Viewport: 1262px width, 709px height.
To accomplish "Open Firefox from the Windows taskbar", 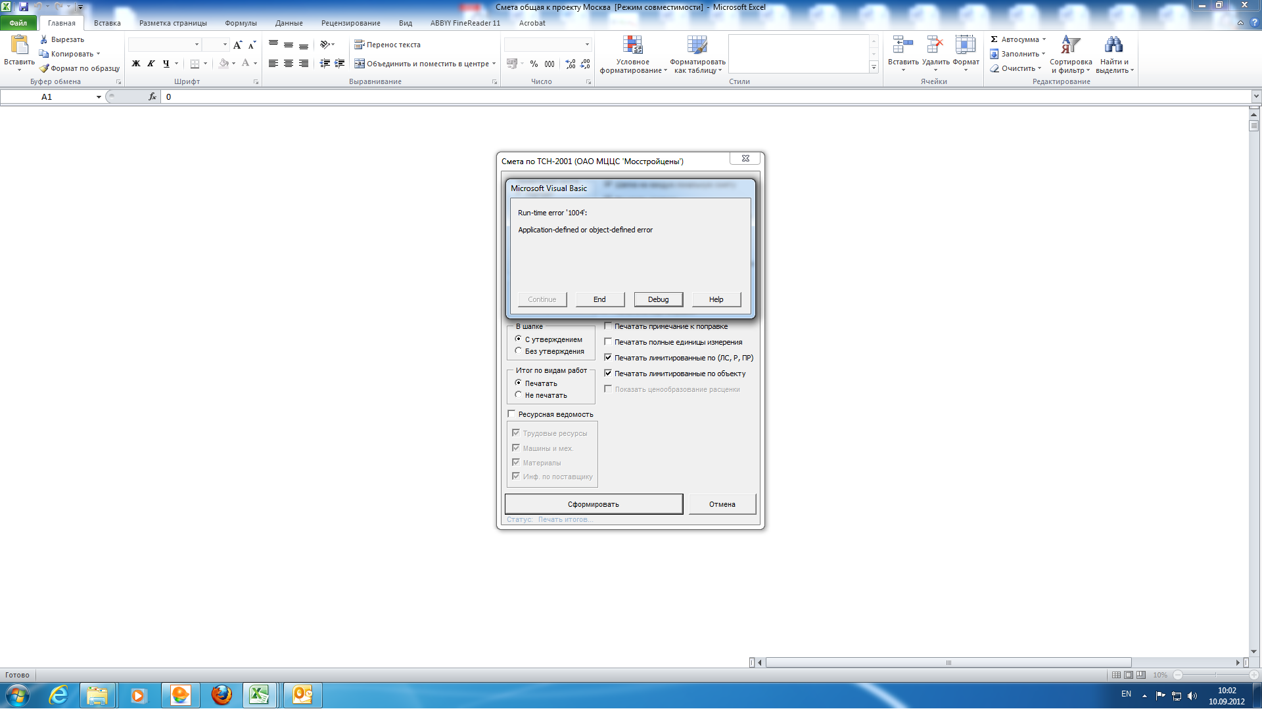I will pyautogui.click(x=222, y=695).
